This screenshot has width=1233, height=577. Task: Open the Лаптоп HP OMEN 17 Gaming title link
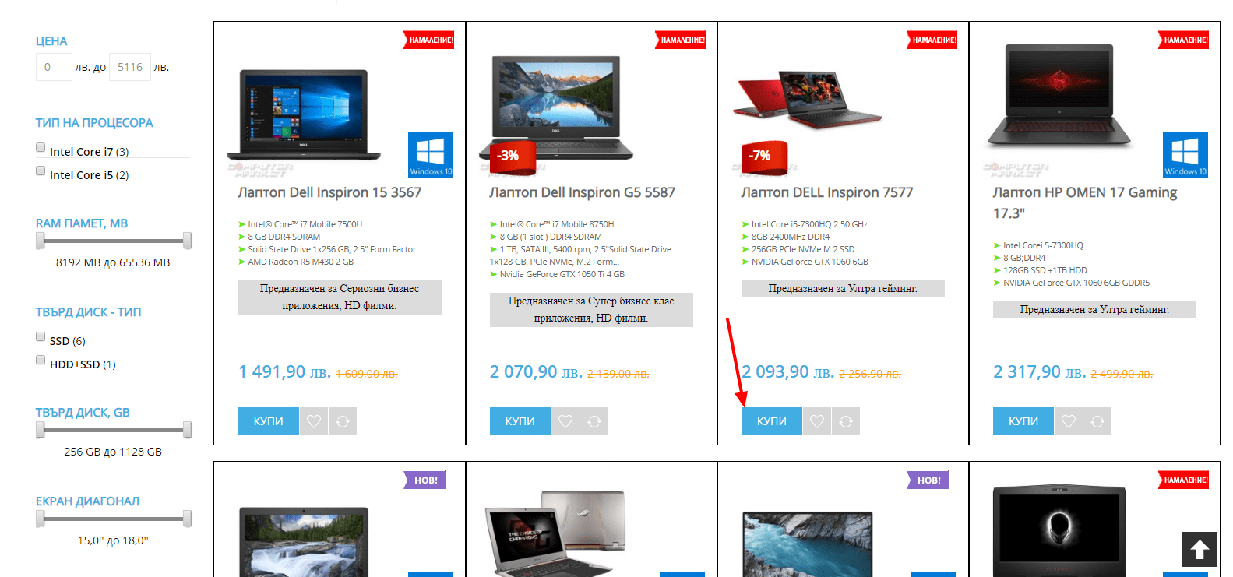(x=1085, y=202)
